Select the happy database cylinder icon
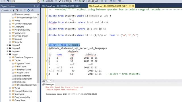Viewport: 182px width, 102px height. [10, 54]
